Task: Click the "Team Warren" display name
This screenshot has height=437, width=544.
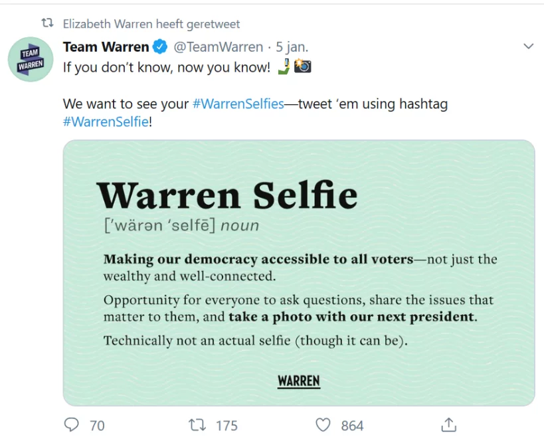Action: pos(106,47)
